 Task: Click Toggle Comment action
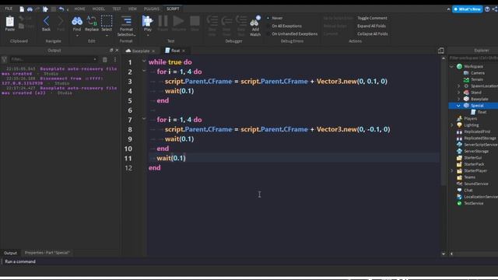372,18
